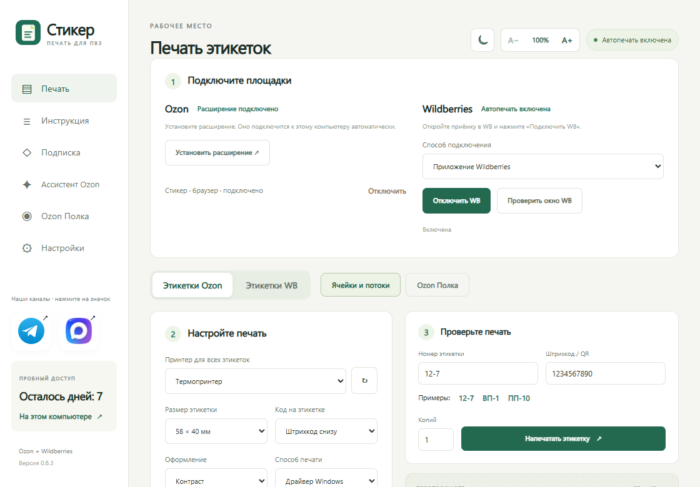700x487 pixels.
Task: Click the step 2 number badge
Action: pyautogui.click(x=172, y=334)
